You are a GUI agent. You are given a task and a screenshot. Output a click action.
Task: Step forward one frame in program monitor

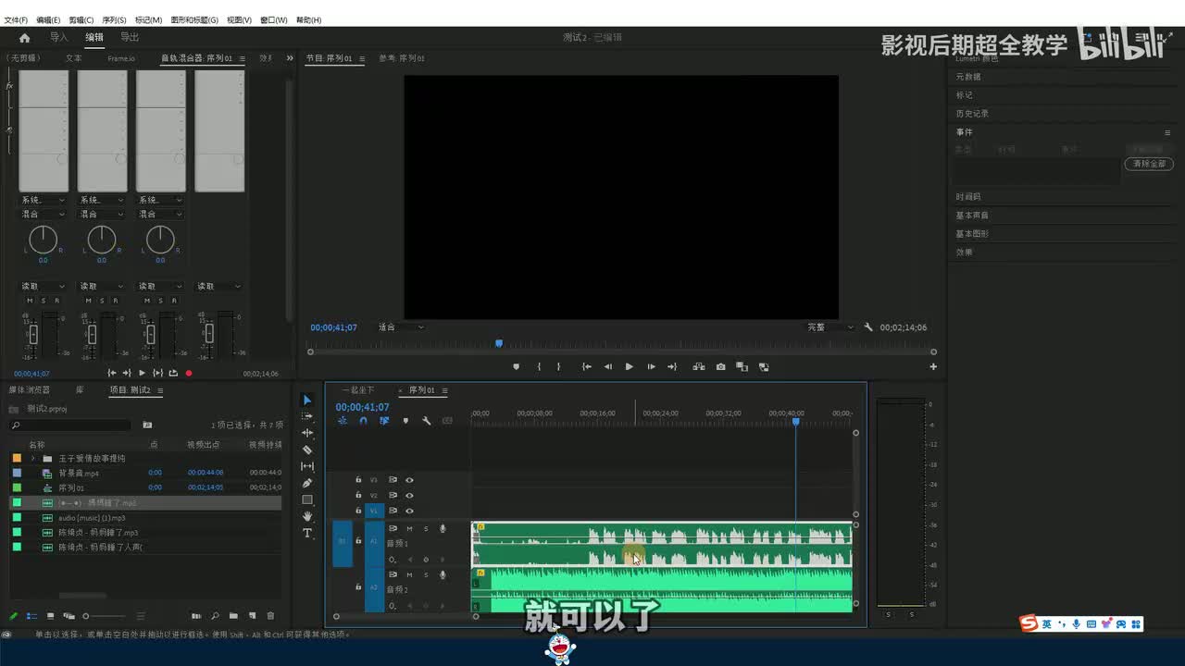(x=652, y=367)
